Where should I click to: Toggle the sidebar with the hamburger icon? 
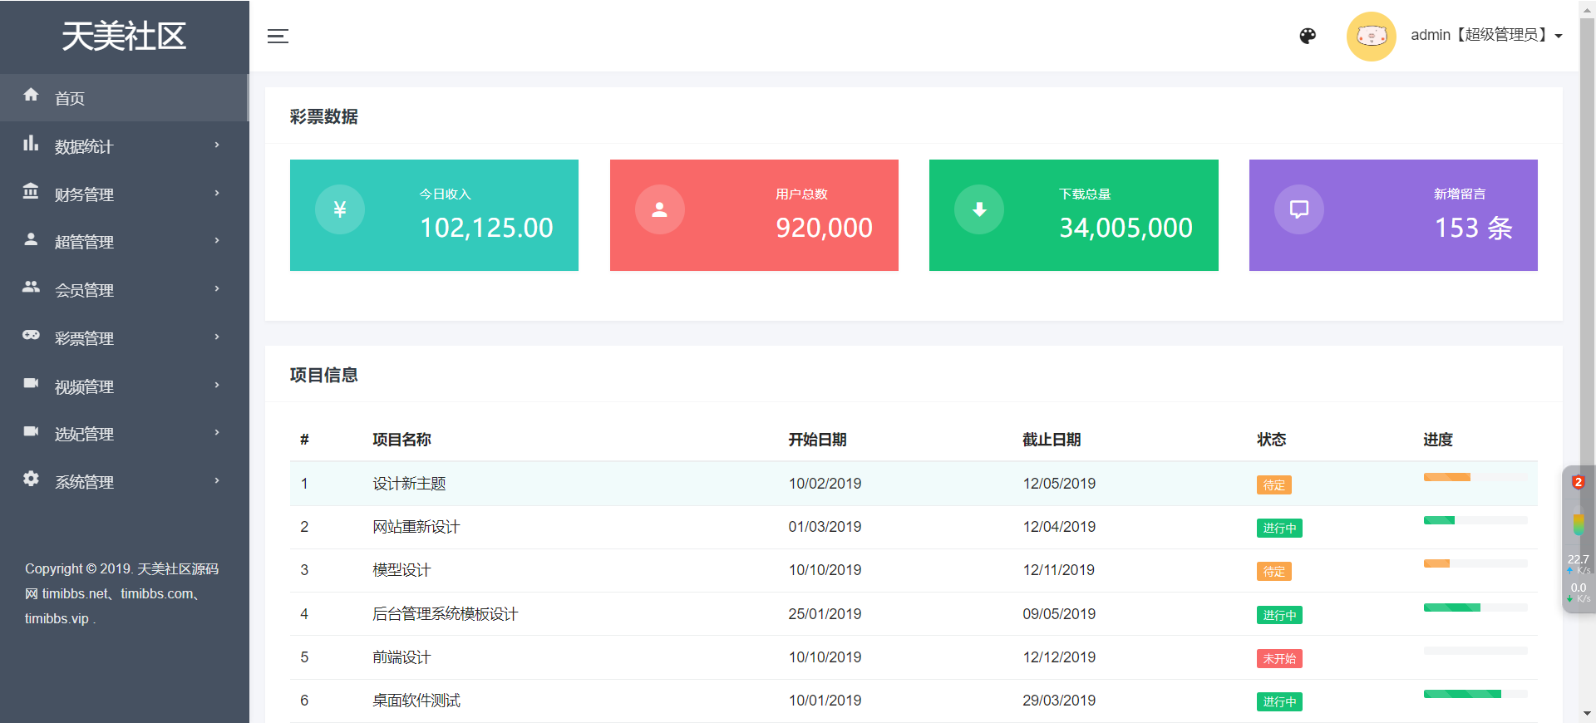tap(278, 36)
